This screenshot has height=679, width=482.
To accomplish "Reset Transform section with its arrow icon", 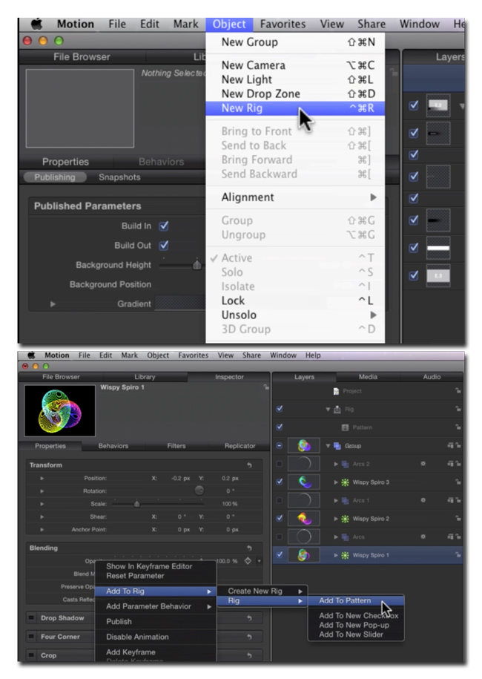I will [x=250, y=465].
